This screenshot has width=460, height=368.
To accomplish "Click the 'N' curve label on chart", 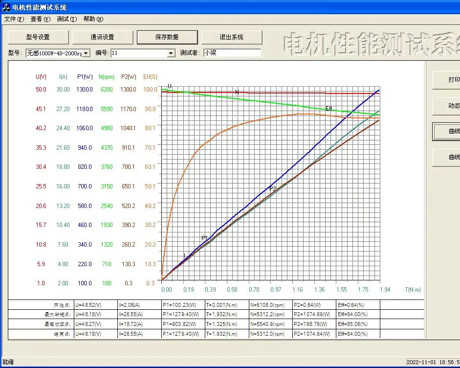I will tap(237, 92).
